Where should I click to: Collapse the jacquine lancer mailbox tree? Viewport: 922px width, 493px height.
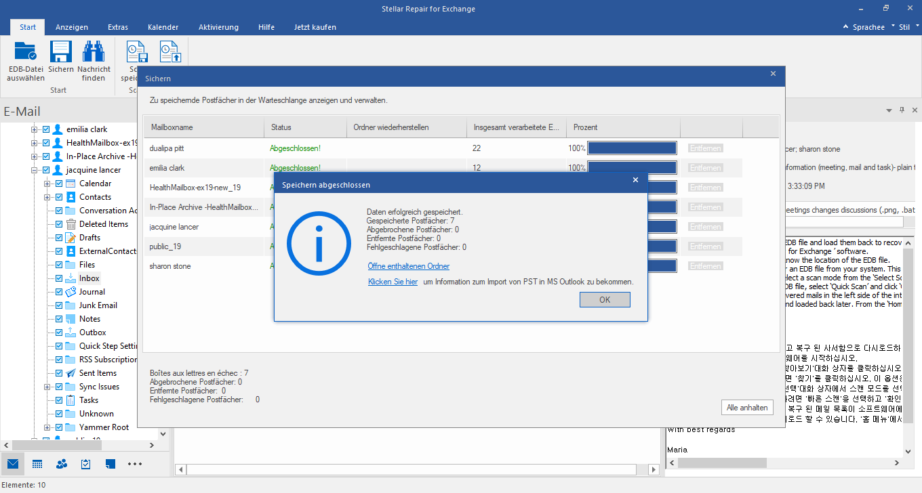click(x=34, y=170)
